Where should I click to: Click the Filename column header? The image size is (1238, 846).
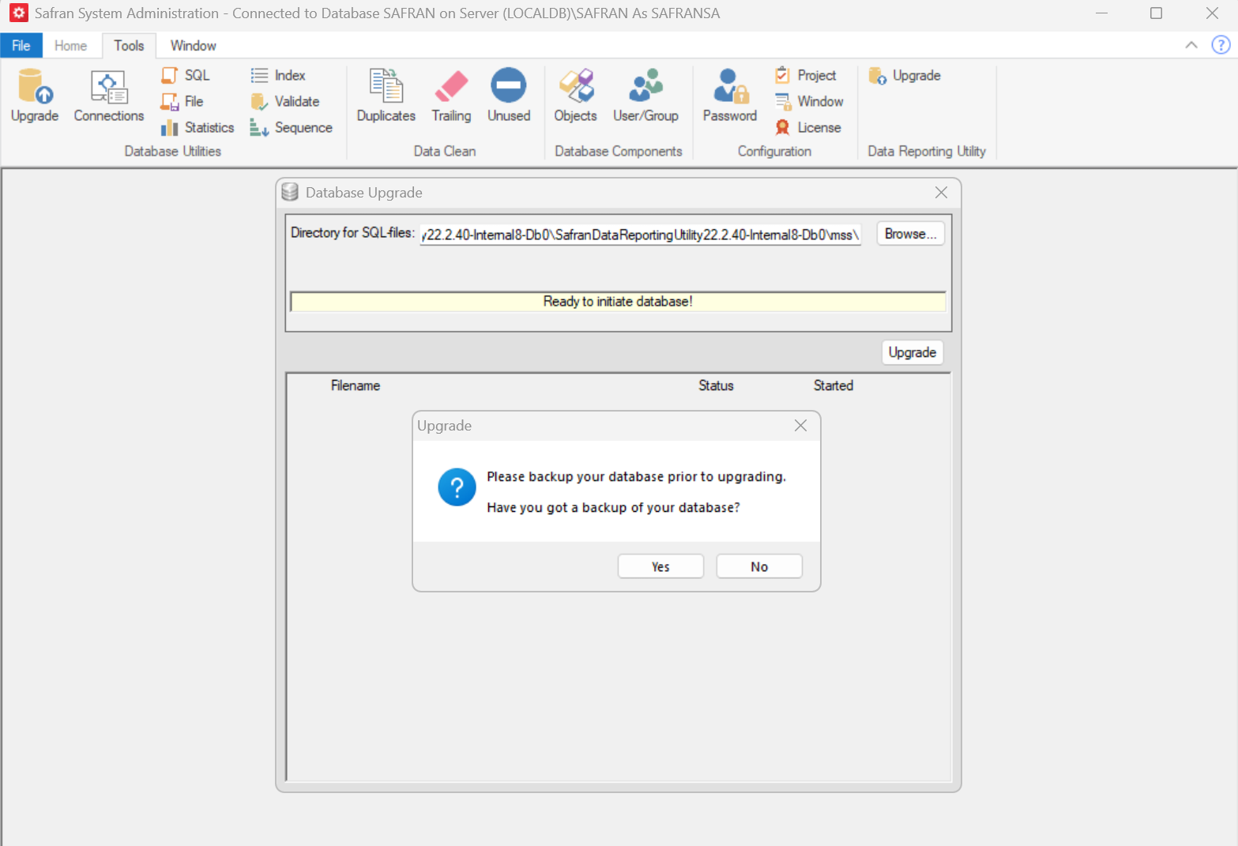356,385
